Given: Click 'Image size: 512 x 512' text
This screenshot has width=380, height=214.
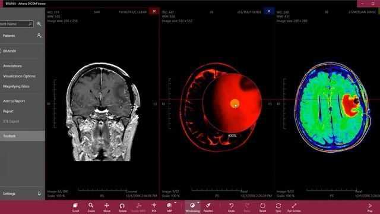Looking at the screenshot, I should point(177,21).
